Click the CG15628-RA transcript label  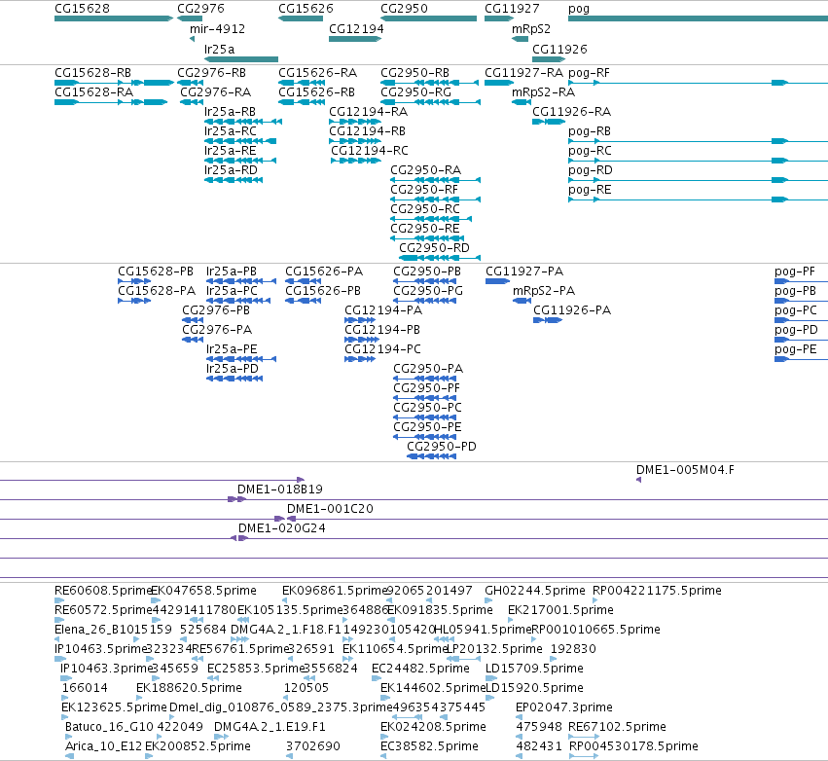(x=94, y=91)
